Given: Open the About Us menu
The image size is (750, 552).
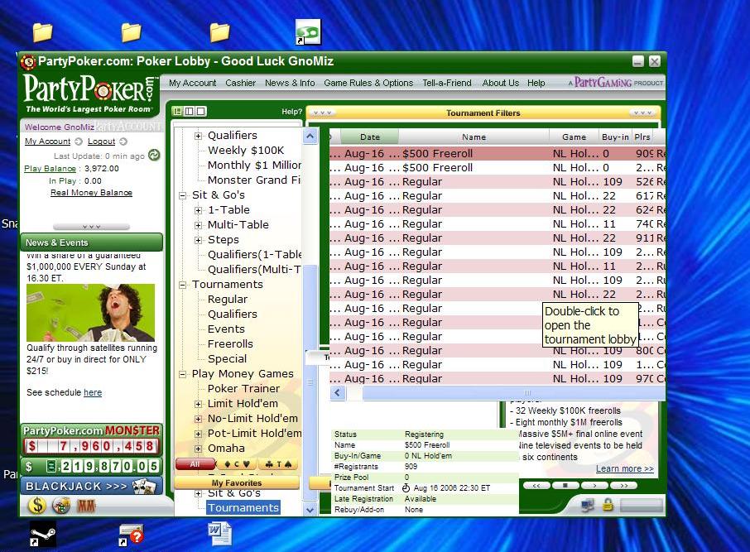Looking at the screenshot, I should (x=500, y=83).
